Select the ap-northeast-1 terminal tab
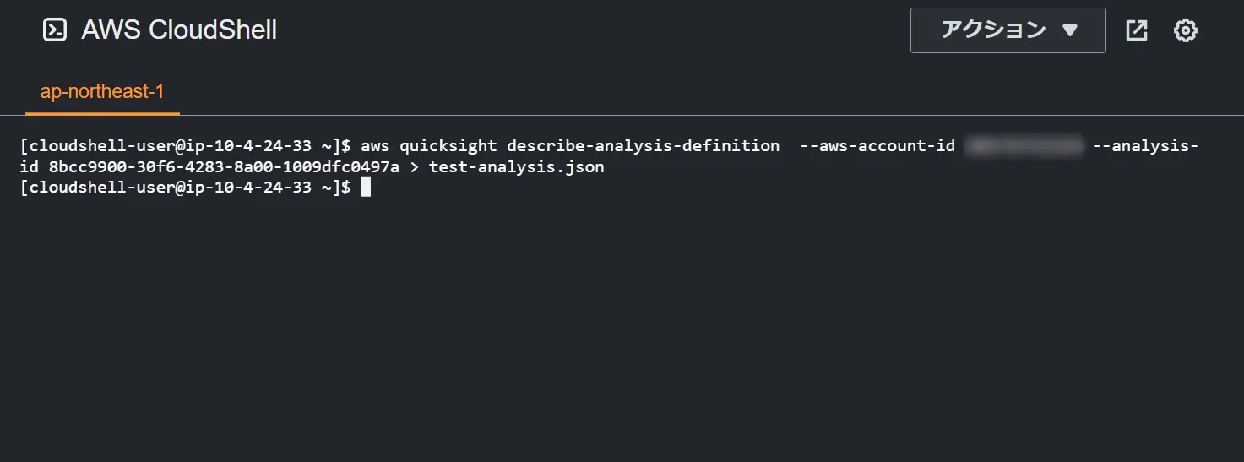The height and width of the screenshot is (462, 1244). point(102,91)
